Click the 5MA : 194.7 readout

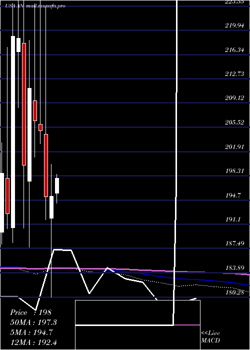[x=31, y=332]
